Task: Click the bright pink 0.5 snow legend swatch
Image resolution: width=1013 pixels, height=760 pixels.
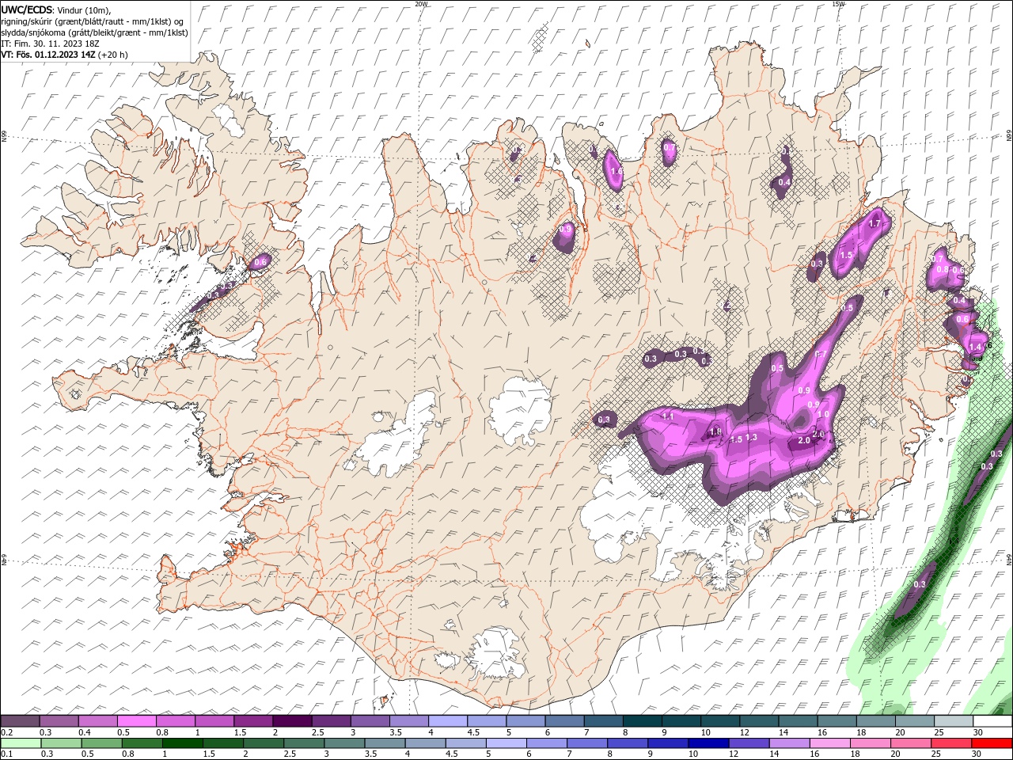Action: (x=136, y=721)
